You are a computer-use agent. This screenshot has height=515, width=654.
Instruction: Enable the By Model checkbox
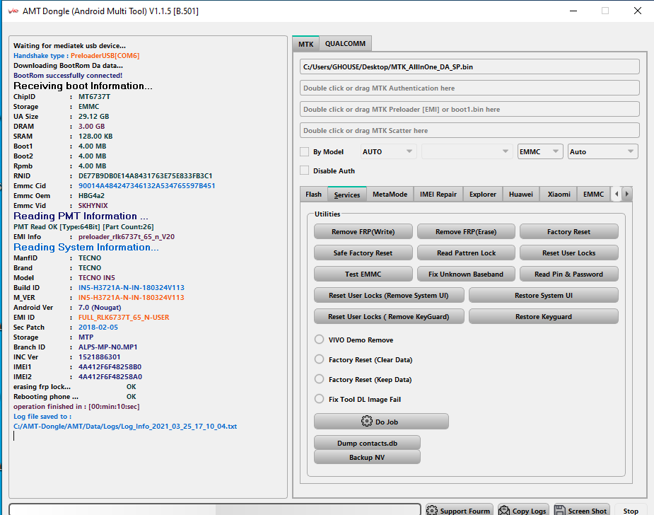pos(305,151)
